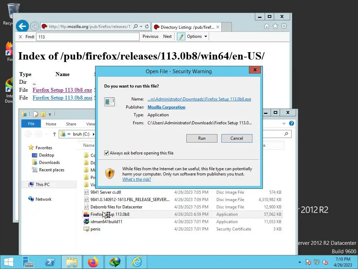Open the Share ribbon tab in Explorer
358x269 pixels.
pyautogui.click(x=71, y=124)
